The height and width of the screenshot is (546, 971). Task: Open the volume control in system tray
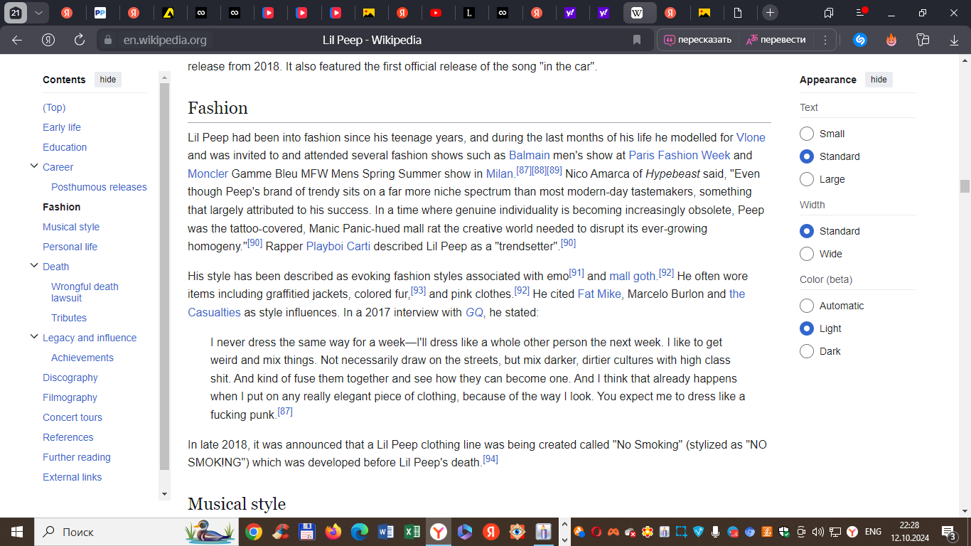tap(817, 532)
